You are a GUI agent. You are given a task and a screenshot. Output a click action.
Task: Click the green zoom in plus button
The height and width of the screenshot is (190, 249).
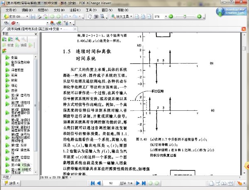pyautogui.click(x=199, y=17)
